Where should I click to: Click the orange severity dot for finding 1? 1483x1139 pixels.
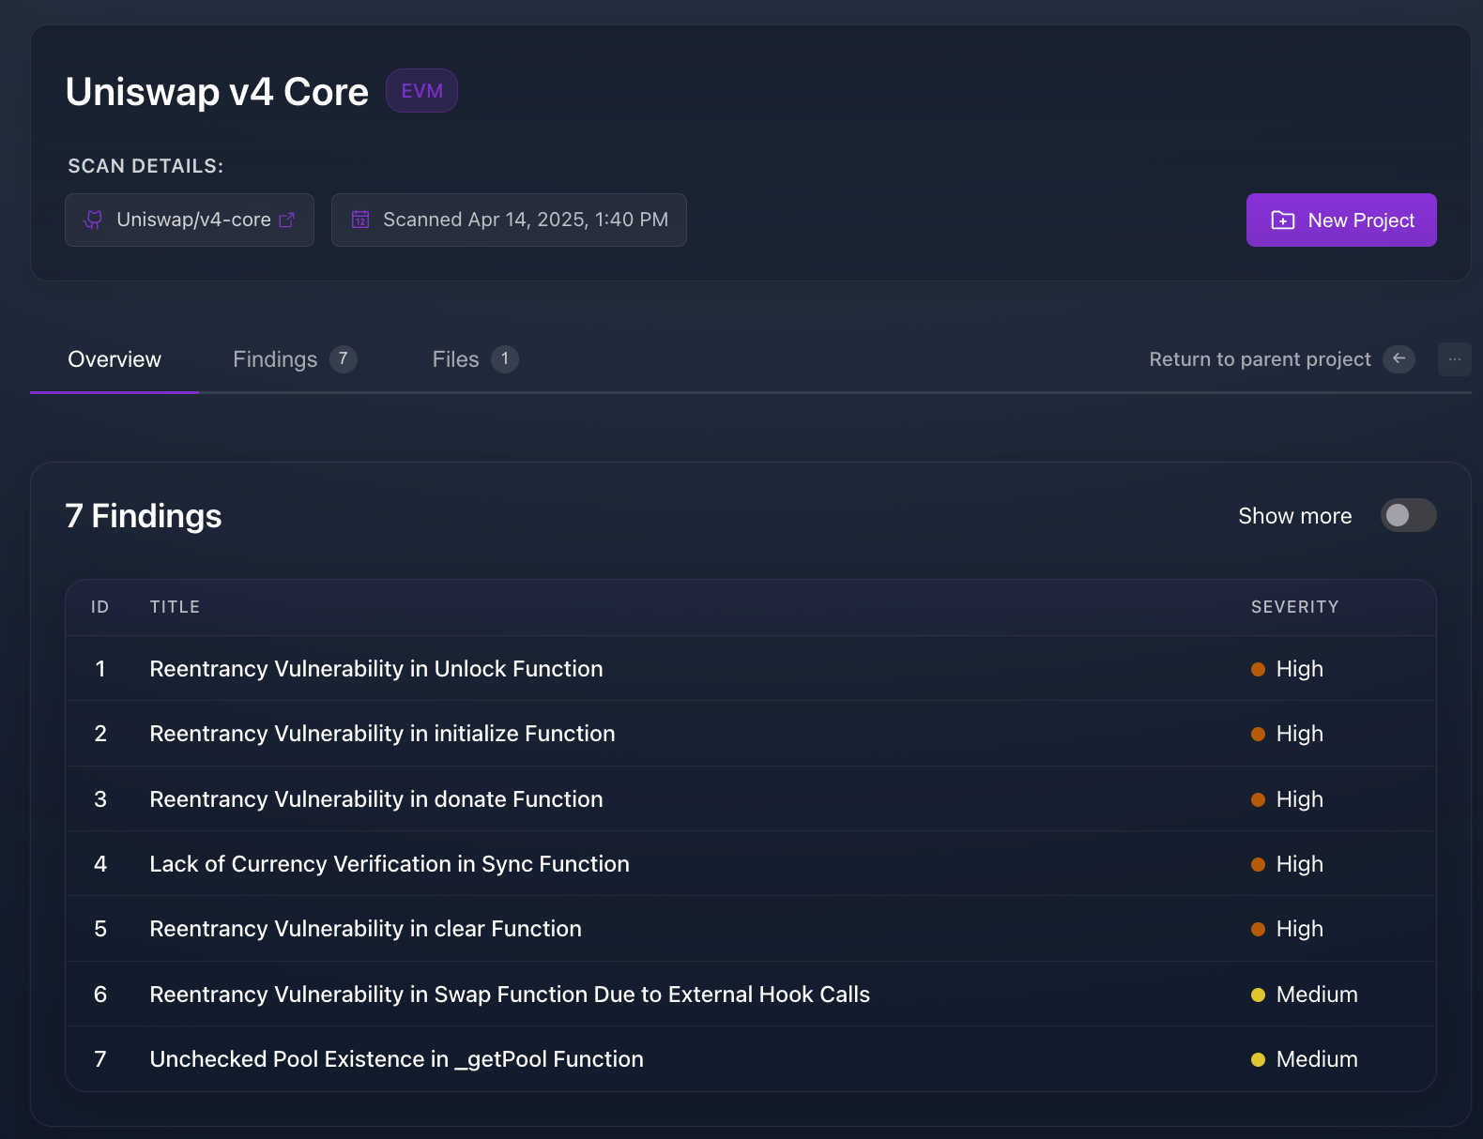tap(1258, 669)
